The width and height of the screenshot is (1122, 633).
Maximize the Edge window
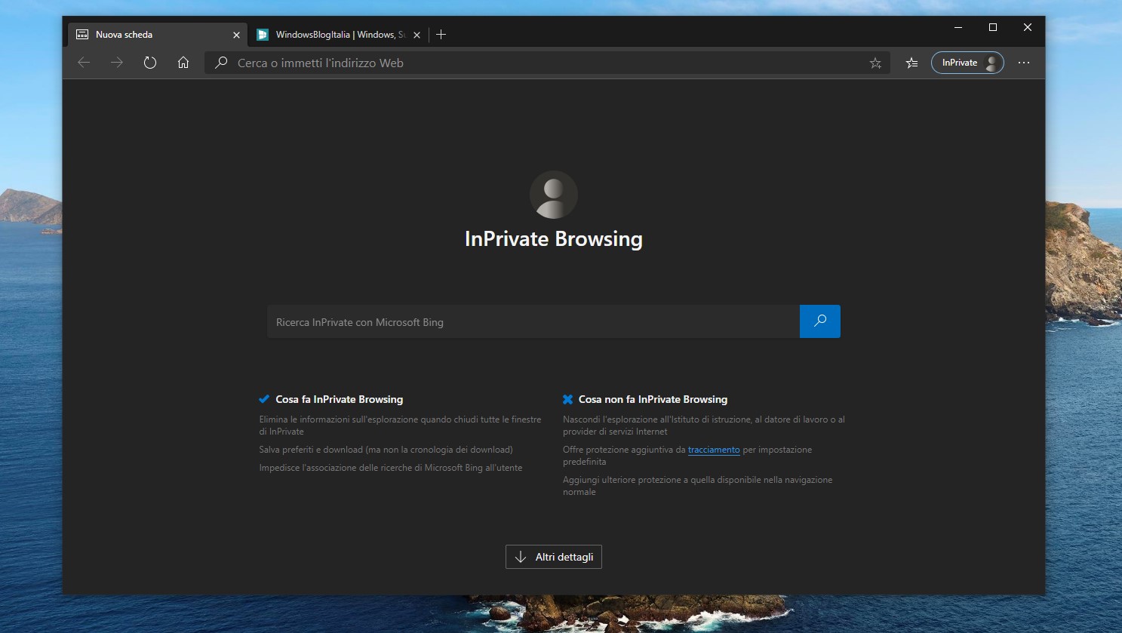point(993,27)
